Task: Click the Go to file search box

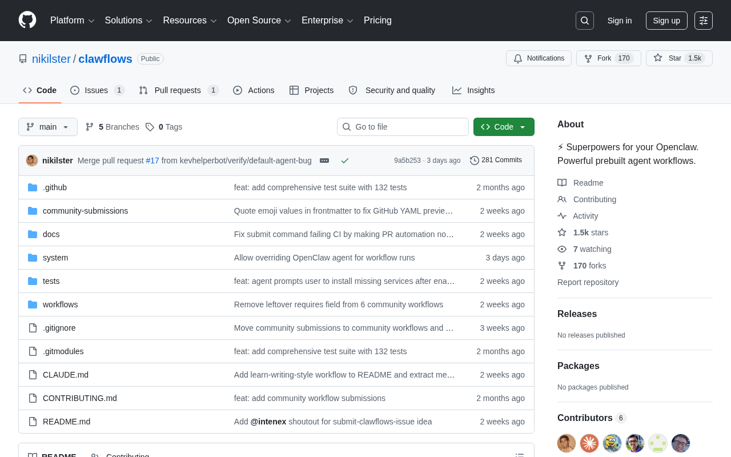Action: coord(403,127)
